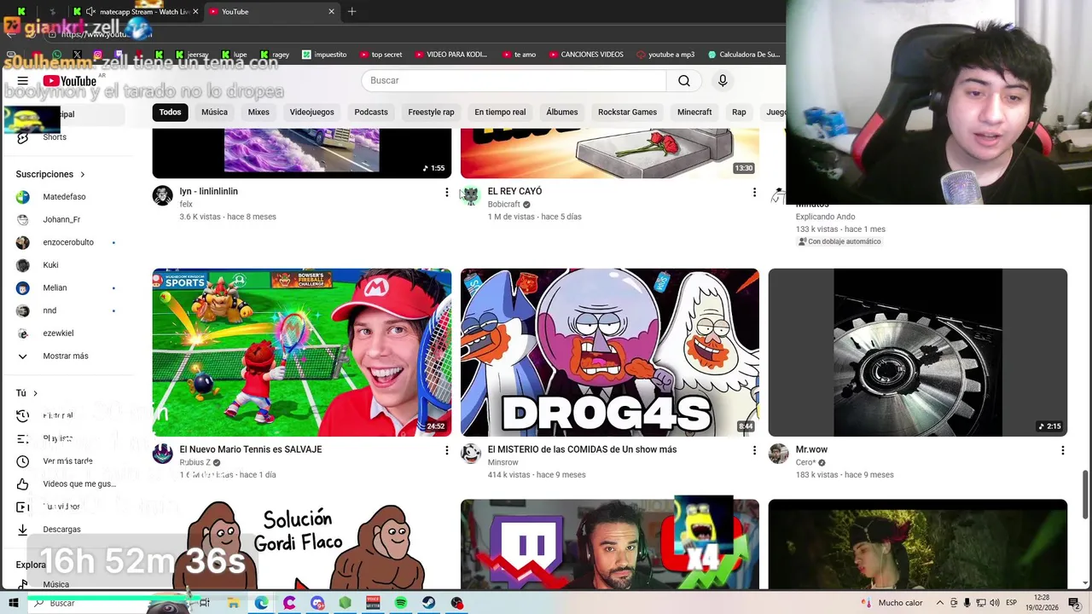The image size is (1092, 614).
Task: Open the EL REY CAYÓ video title
Action: pyautogui.click(x=514, y=192)
